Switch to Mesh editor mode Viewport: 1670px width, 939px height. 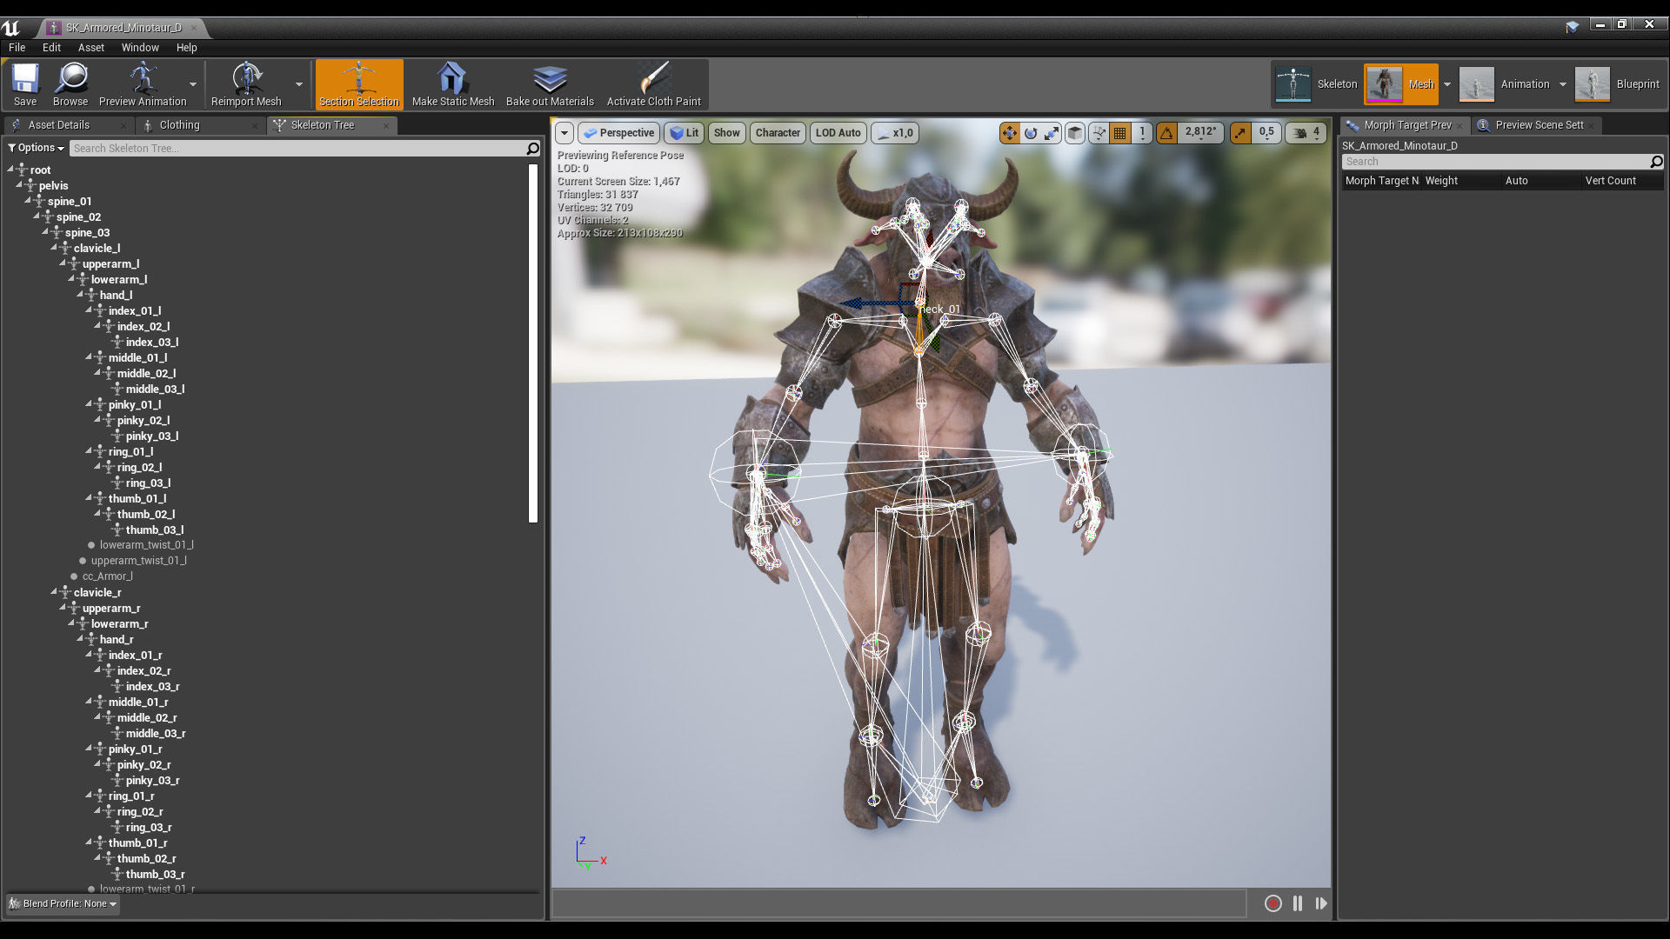pos(1401,84)
